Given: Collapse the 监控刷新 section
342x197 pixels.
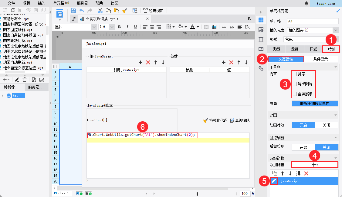Looking at the screenshot, I should pyautogui.click(x=336, y=138).
